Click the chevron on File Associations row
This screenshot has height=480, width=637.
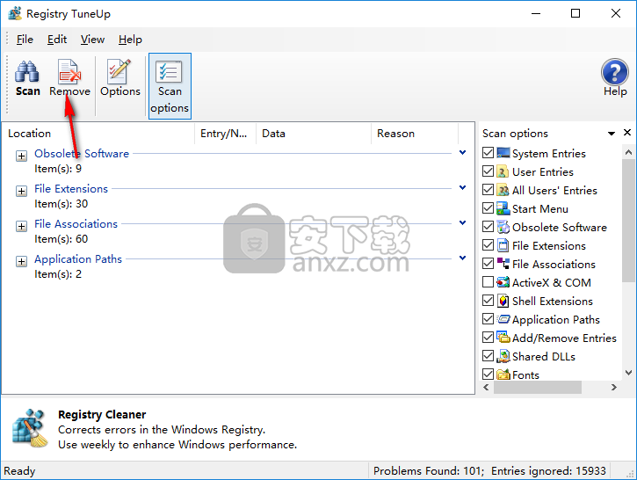[462, 222]
